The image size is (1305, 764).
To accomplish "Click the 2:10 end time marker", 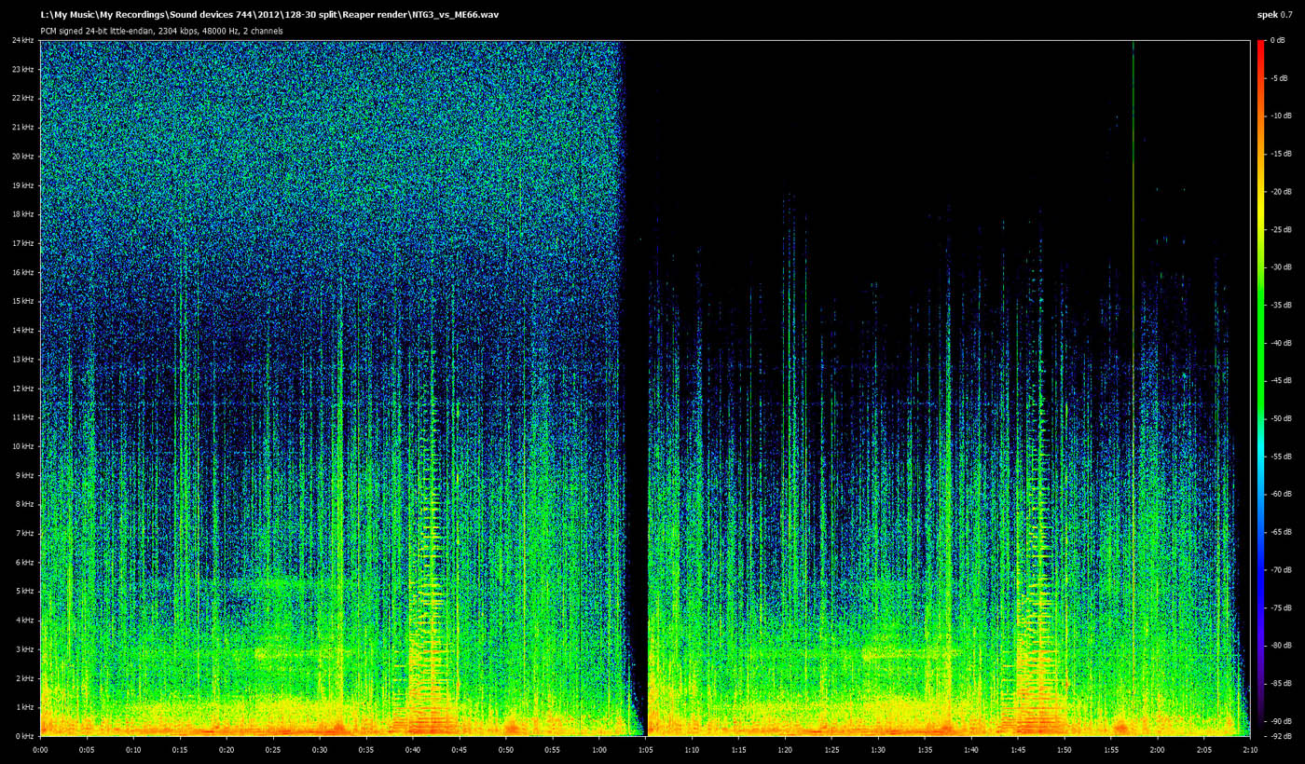I will click(x=1250, y=749).
